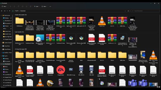Collapse the A long time ago group
The image size is (161, 90).
(14, 49)
